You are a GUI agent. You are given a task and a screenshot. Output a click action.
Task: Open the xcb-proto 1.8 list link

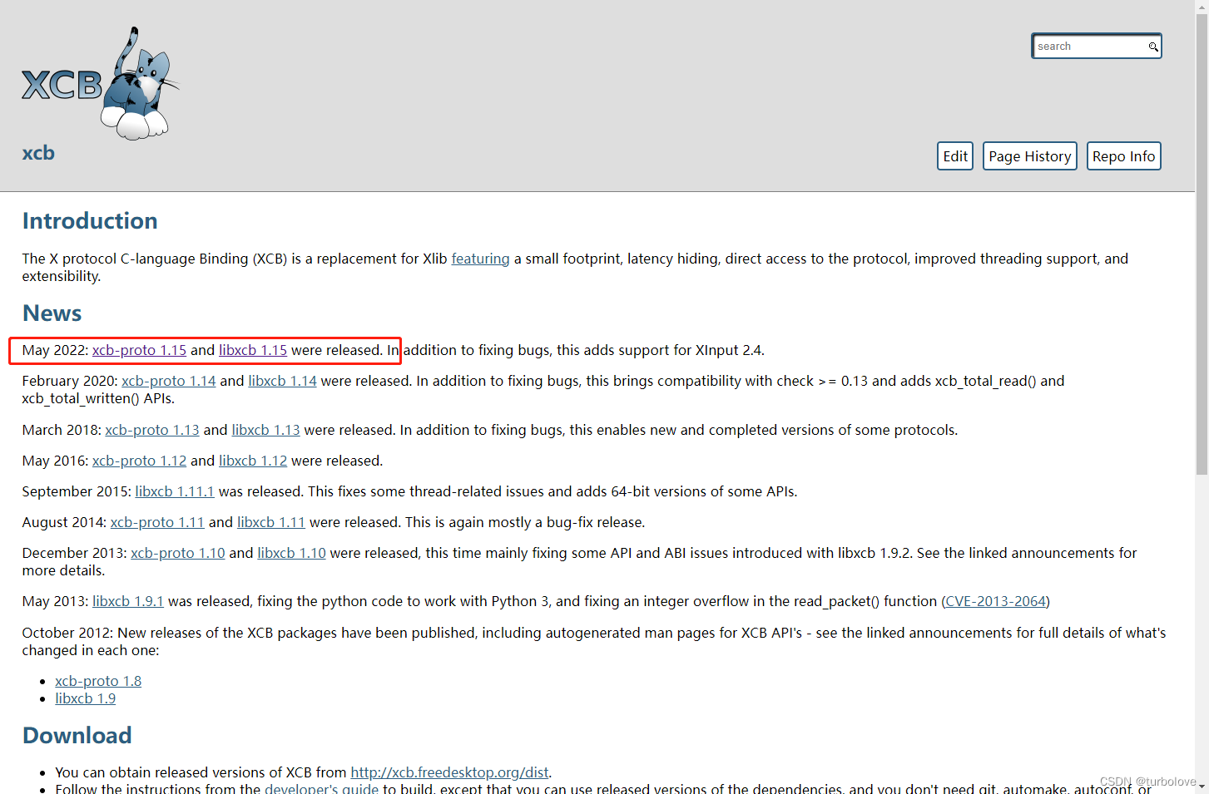pos(97,681)
